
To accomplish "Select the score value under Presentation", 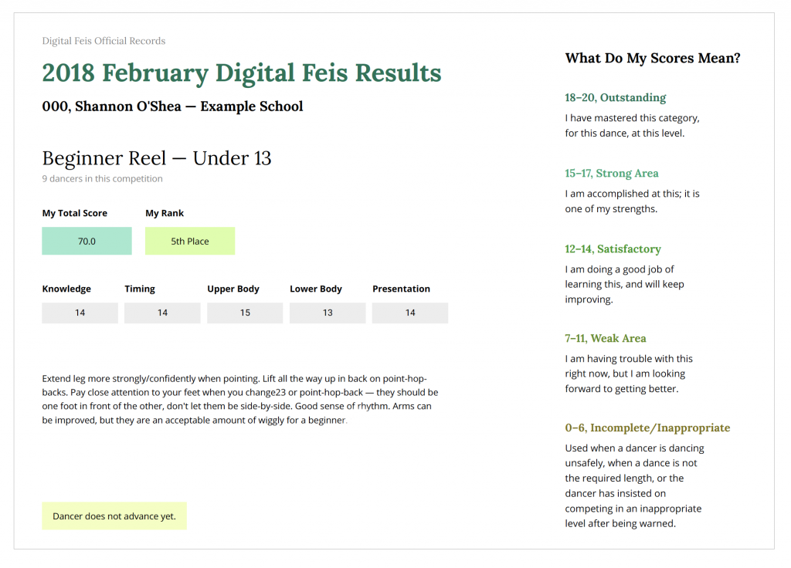I will [x=410, y=313].
